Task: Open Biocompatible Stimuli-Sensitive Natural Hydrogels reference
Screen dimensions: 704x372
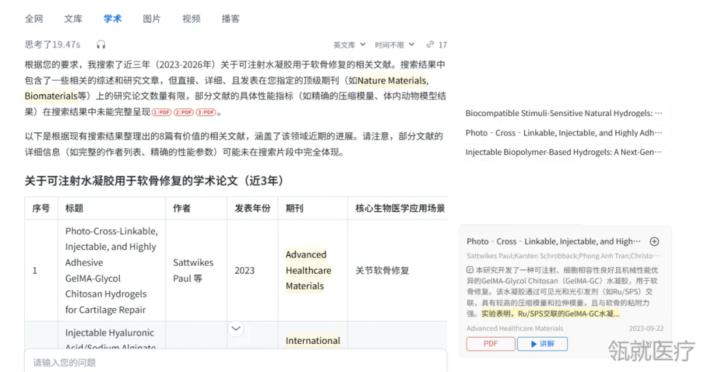Action: 563,113
